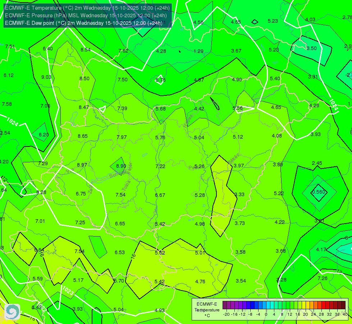This screenshot has height=324, width=352.
Task: Click the dew point value 3.50
Action: coord(312,48)
